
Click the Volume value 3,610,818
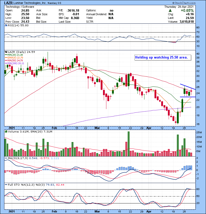coord(187,22)
